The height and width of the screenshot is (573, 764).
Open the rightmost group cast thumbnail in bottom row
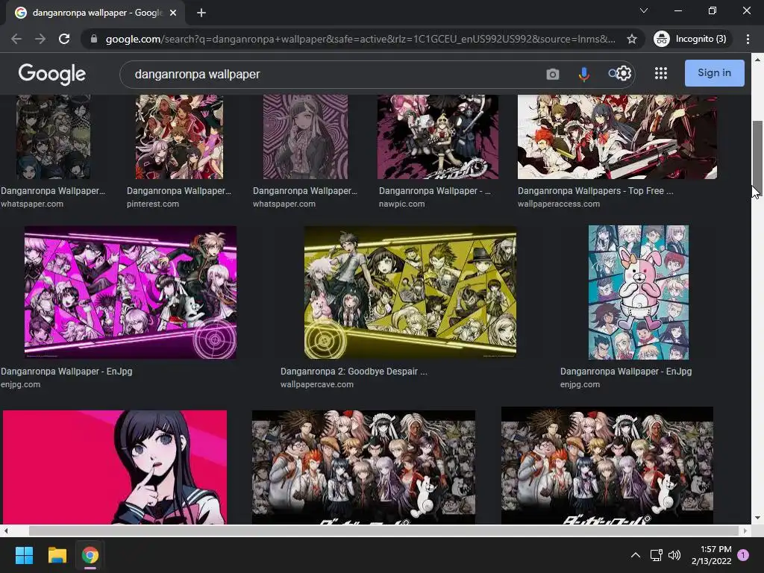pos(607,466)
